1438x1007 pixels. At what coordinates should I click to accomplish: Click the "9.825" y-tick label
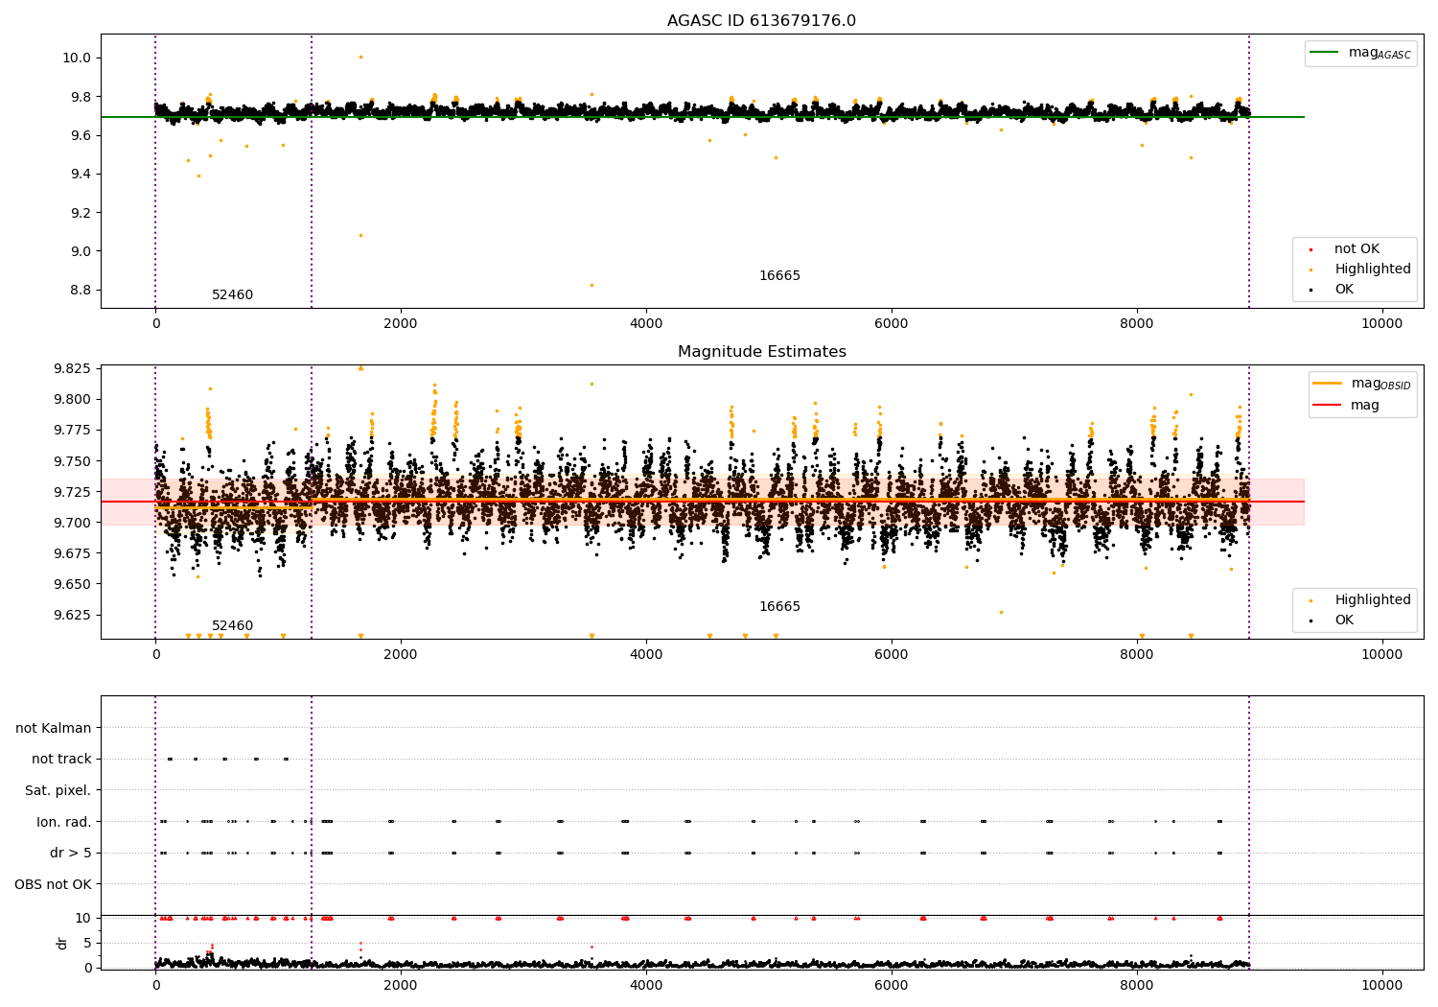point(73,368)
